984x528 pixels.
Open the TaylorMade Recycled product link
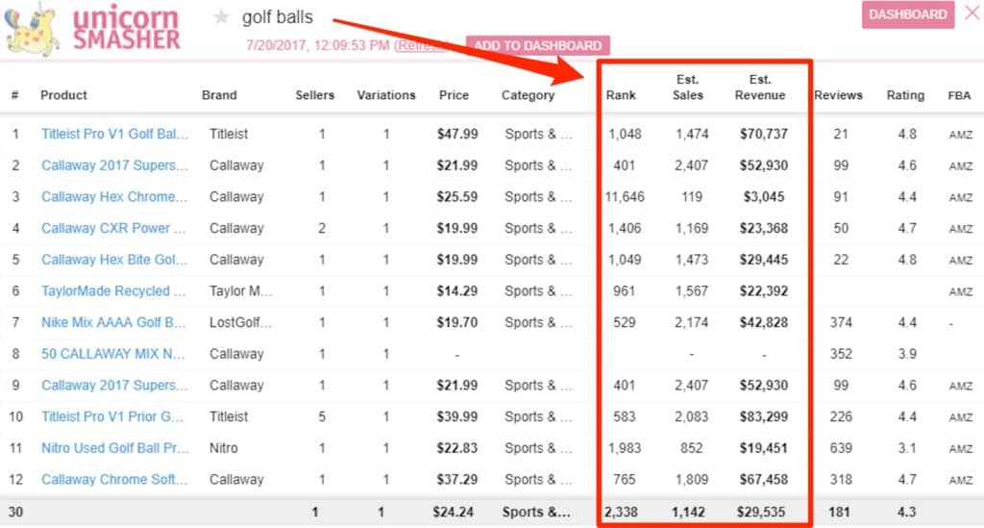113,290
